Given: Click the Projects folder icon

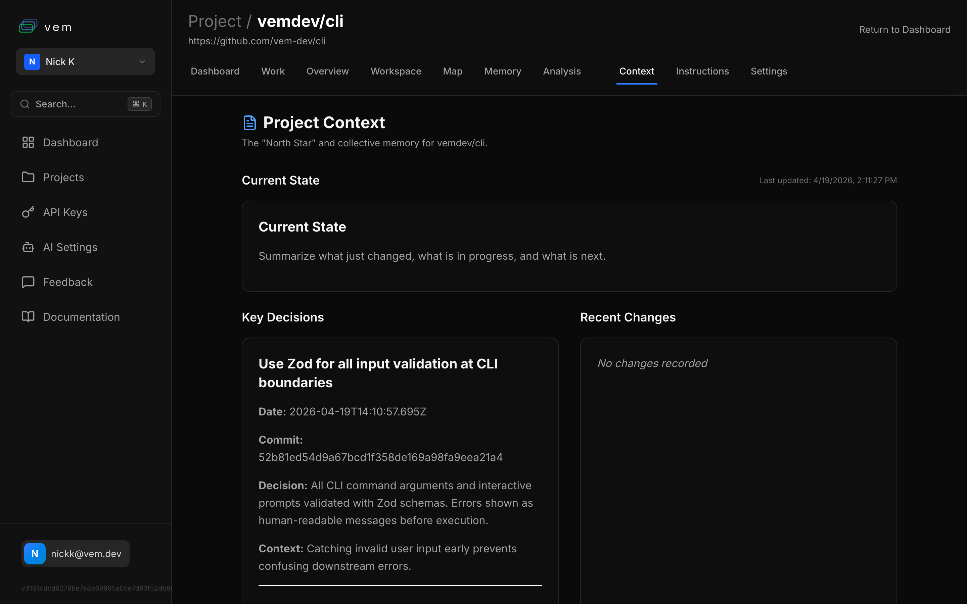Looking at the screenshot, I should (x=28, y=178).
